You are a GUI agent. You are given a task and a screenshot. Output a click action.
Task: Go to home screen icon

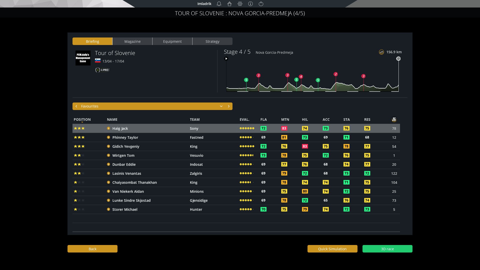coord(229,4)
